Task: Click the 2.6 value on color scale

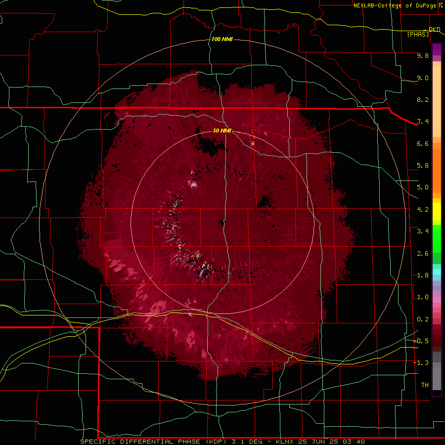Action: (423, 254)
